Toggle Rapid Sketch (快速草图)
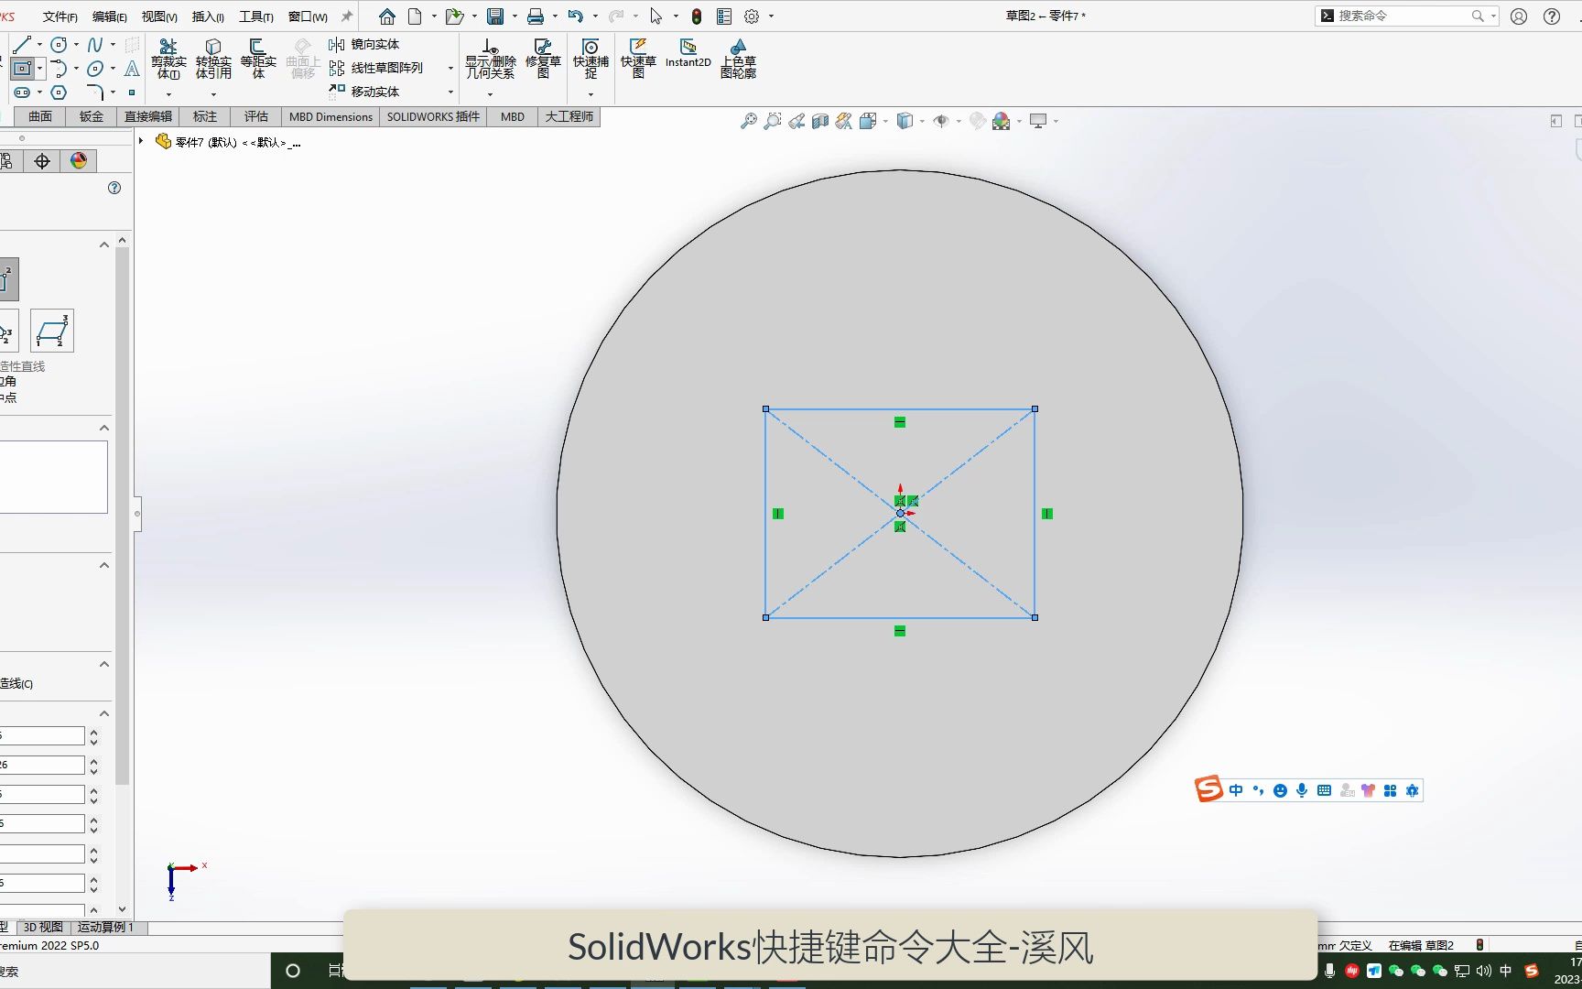Screen dimensions: 1582x989 pyautogui.click(x=638, y=59)
